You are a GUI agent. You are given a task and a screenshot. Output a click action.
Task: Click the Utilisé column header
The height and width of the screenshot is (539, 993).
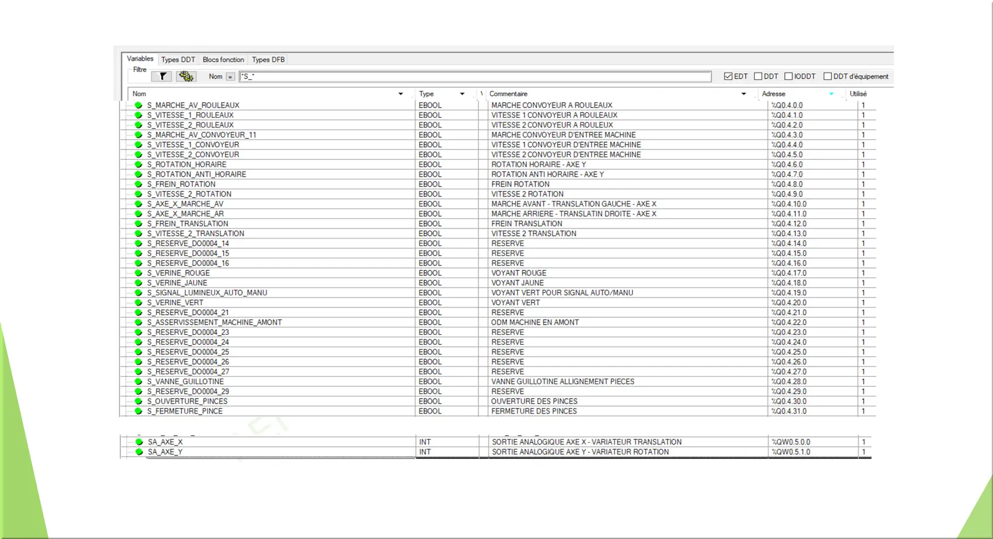[858, 94]
